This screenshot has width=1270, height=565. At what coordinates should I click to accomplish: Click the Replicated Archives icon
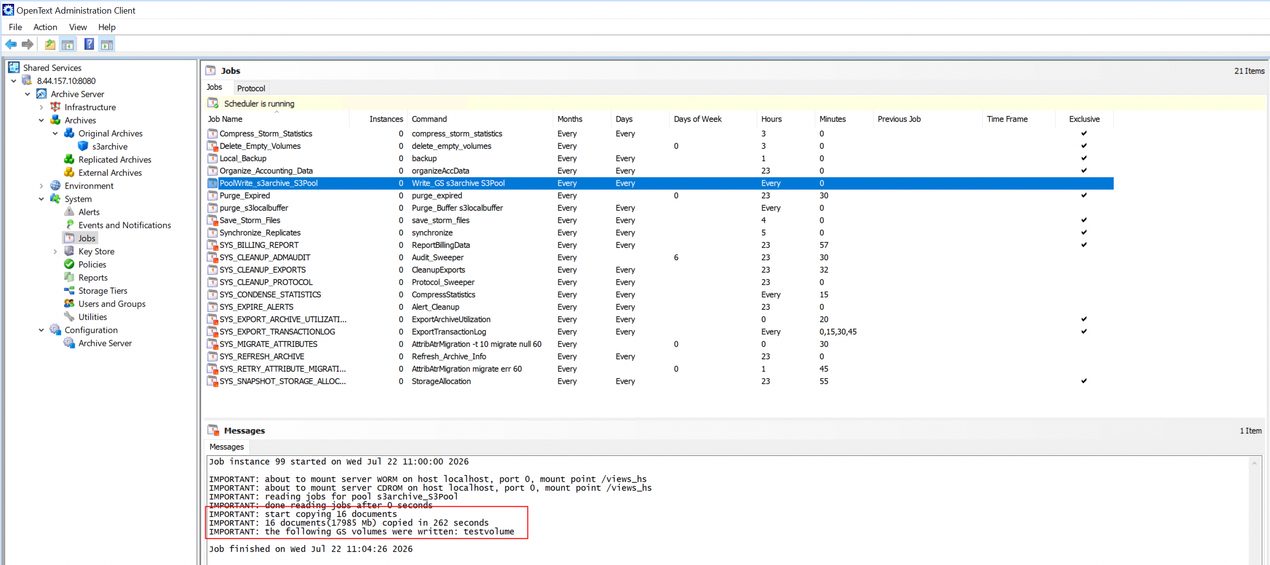tap(69, 159)
